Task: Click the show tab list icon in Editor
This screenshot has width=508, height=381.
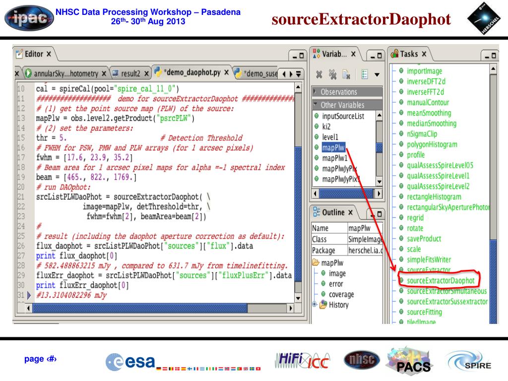Action: tap(298, 74)
